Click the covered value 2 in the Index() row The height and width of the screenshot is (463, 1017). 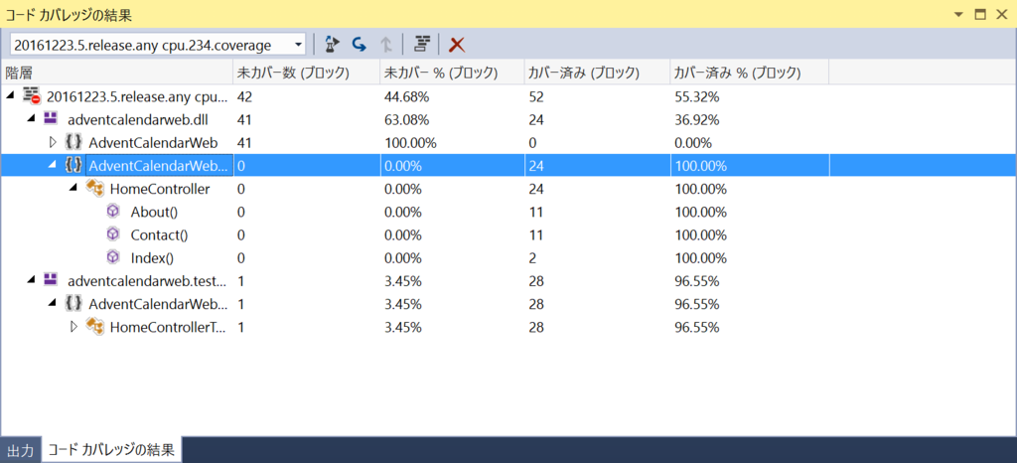click(x=532, y=257)
